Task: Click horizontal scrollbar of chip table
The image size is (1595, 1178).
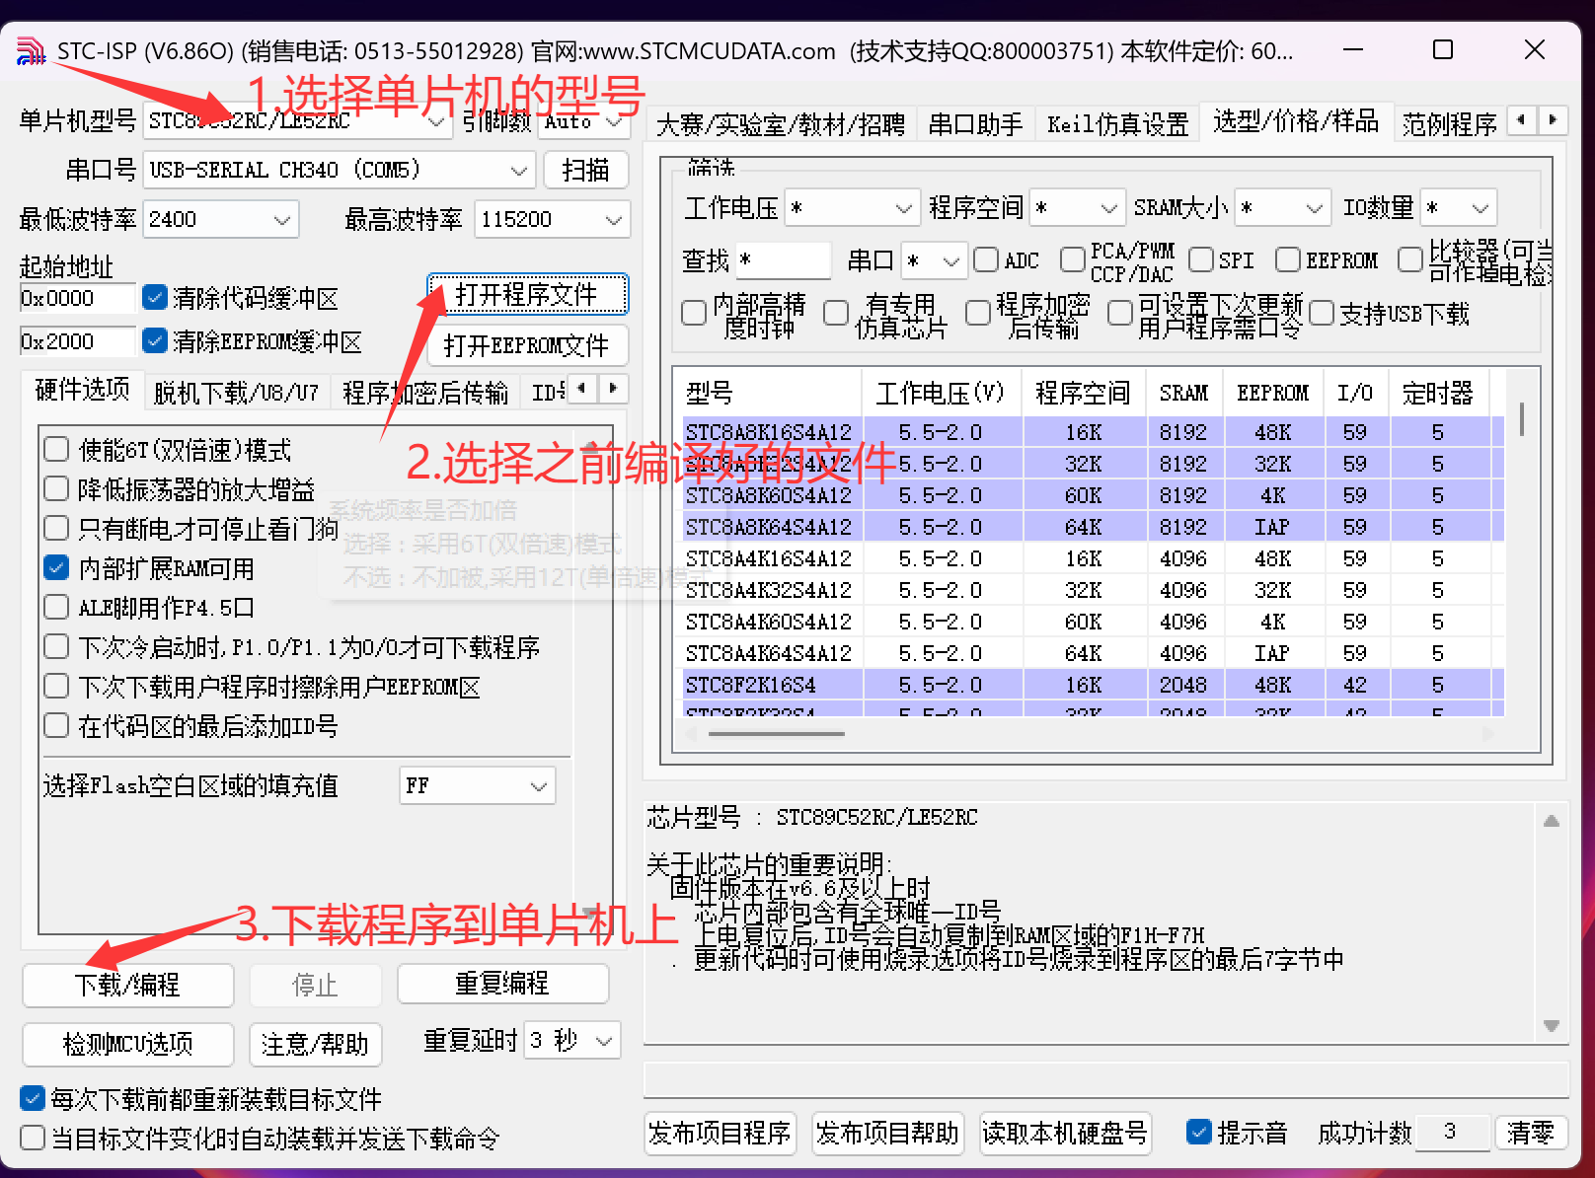Action: (776, 733)
